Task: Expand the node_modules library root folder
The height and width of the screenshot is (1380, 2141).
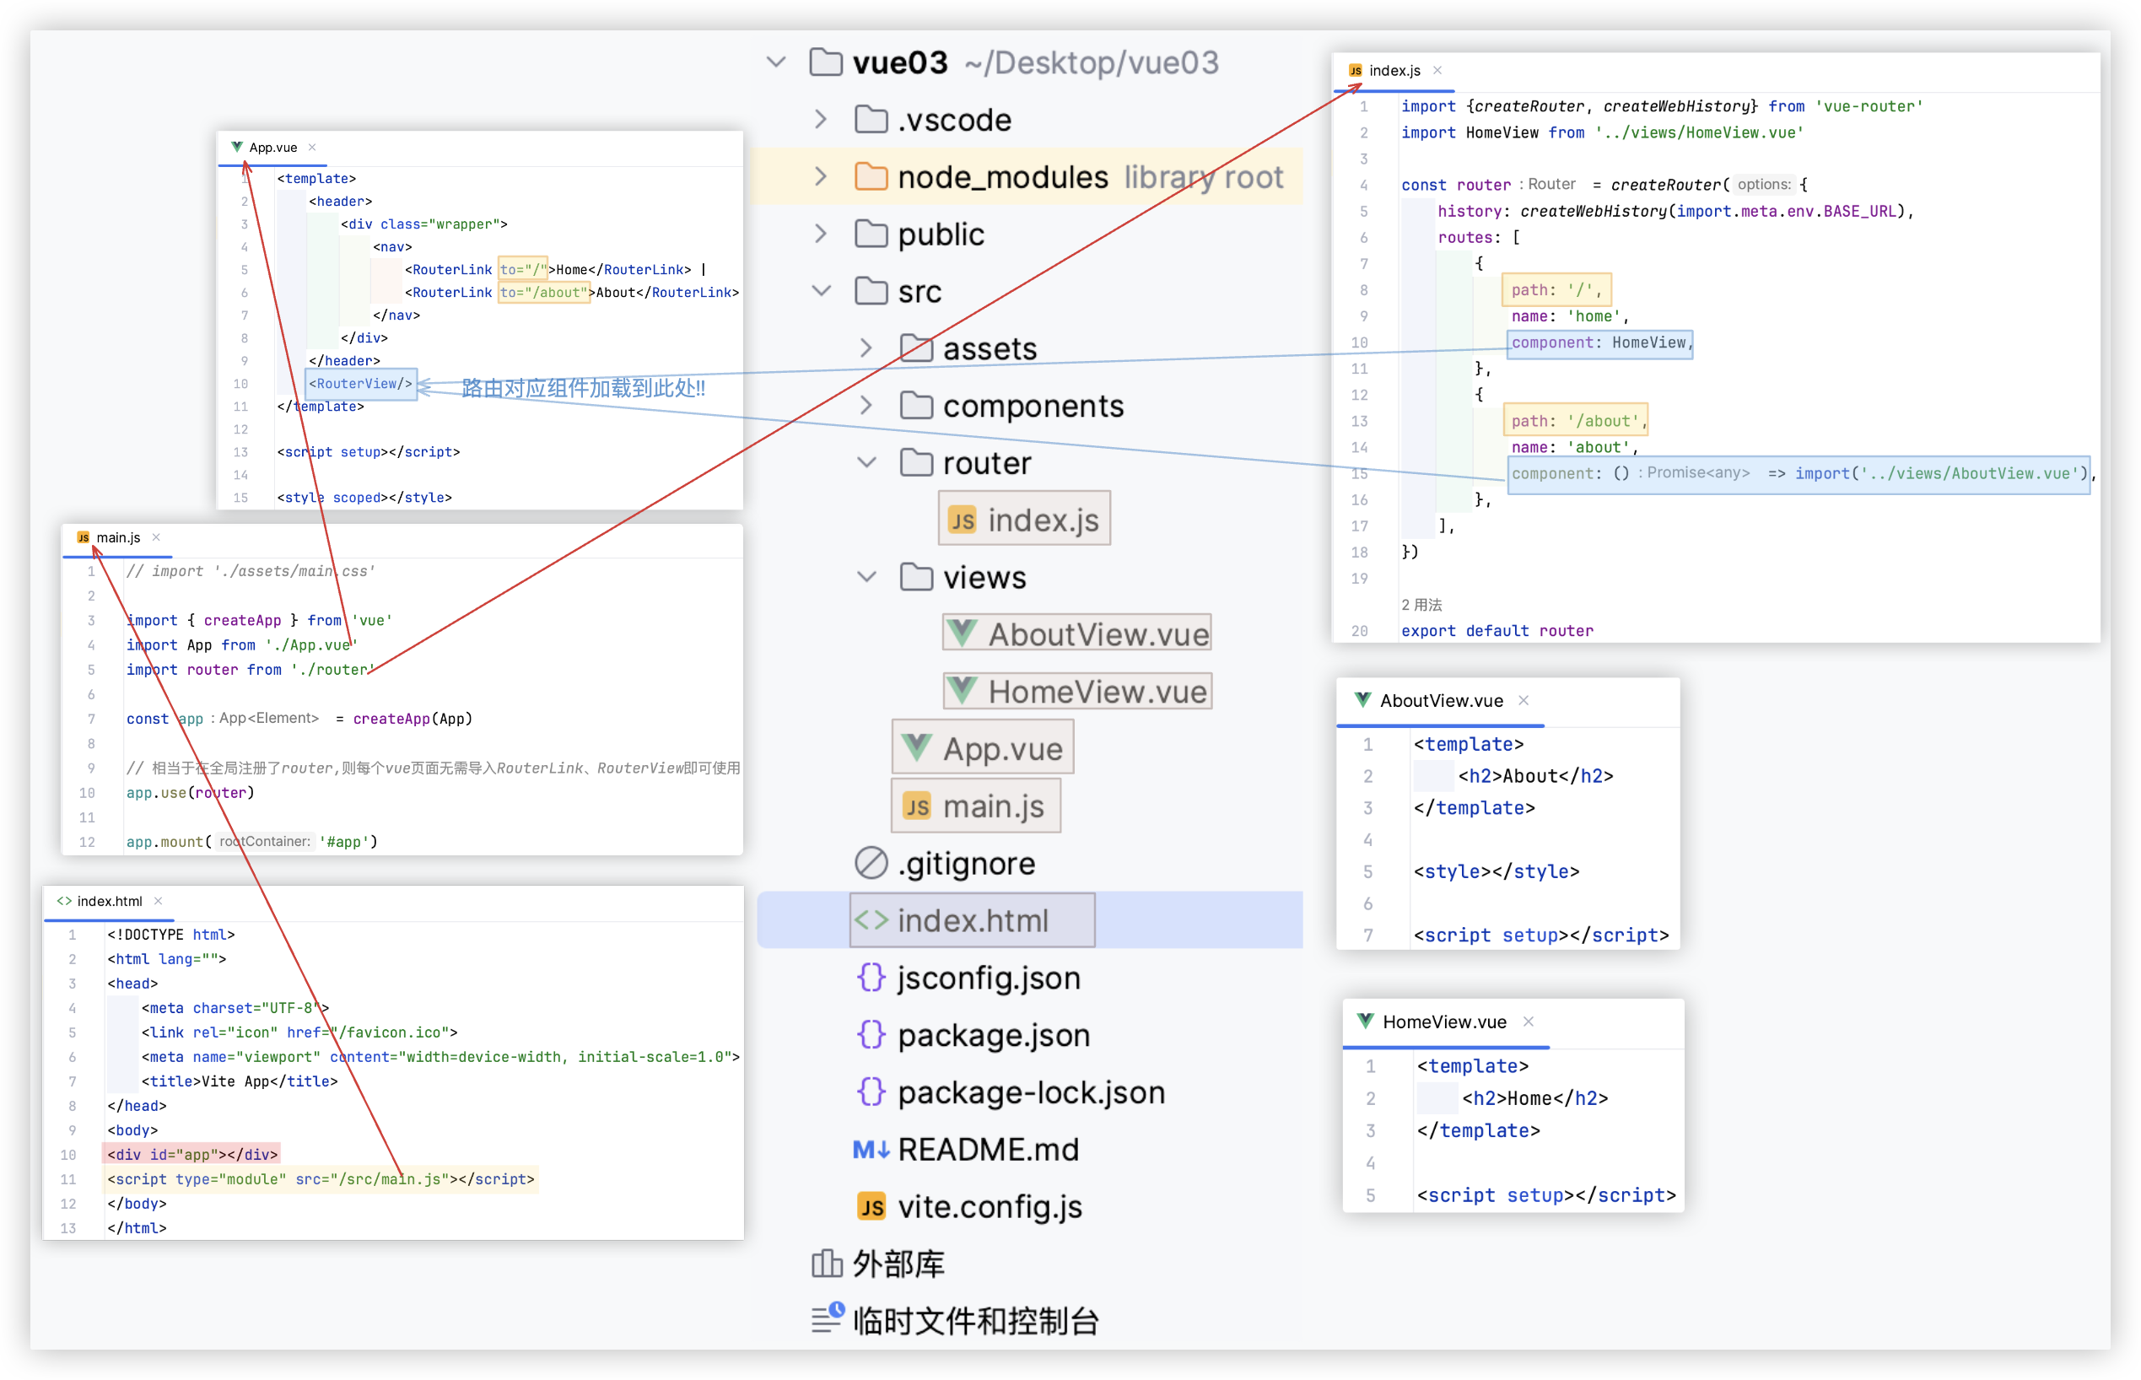Action: pos(820,176)
